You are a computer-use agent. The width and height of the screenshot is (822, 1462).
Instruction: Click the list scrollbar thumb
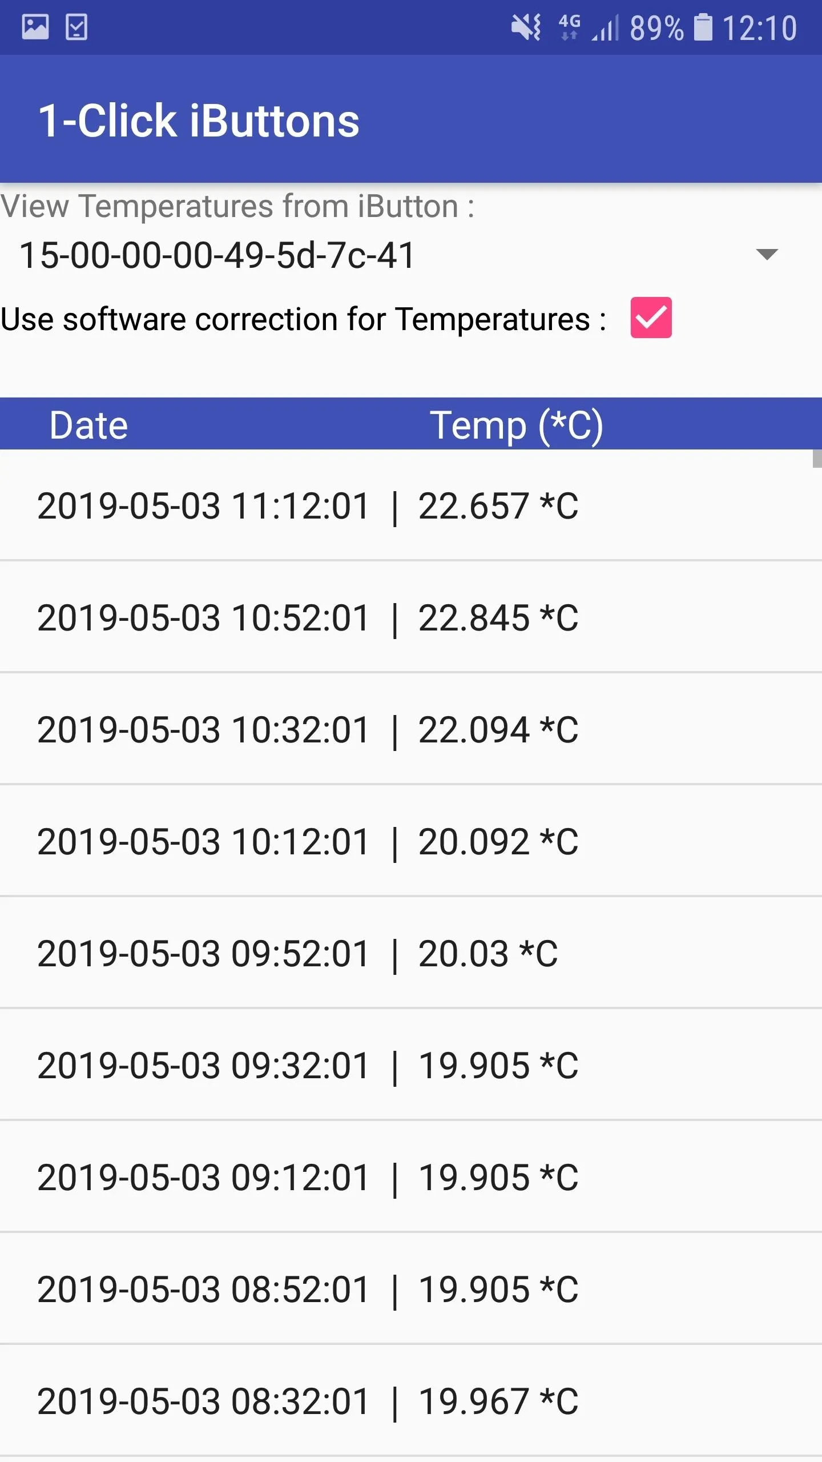click(817, 459)
